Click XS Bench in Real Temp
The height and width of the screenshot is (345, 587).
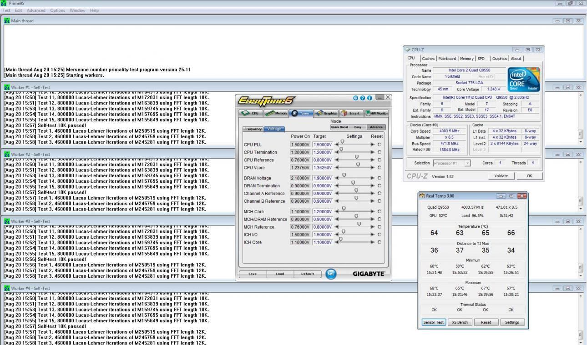click(460, 322)
